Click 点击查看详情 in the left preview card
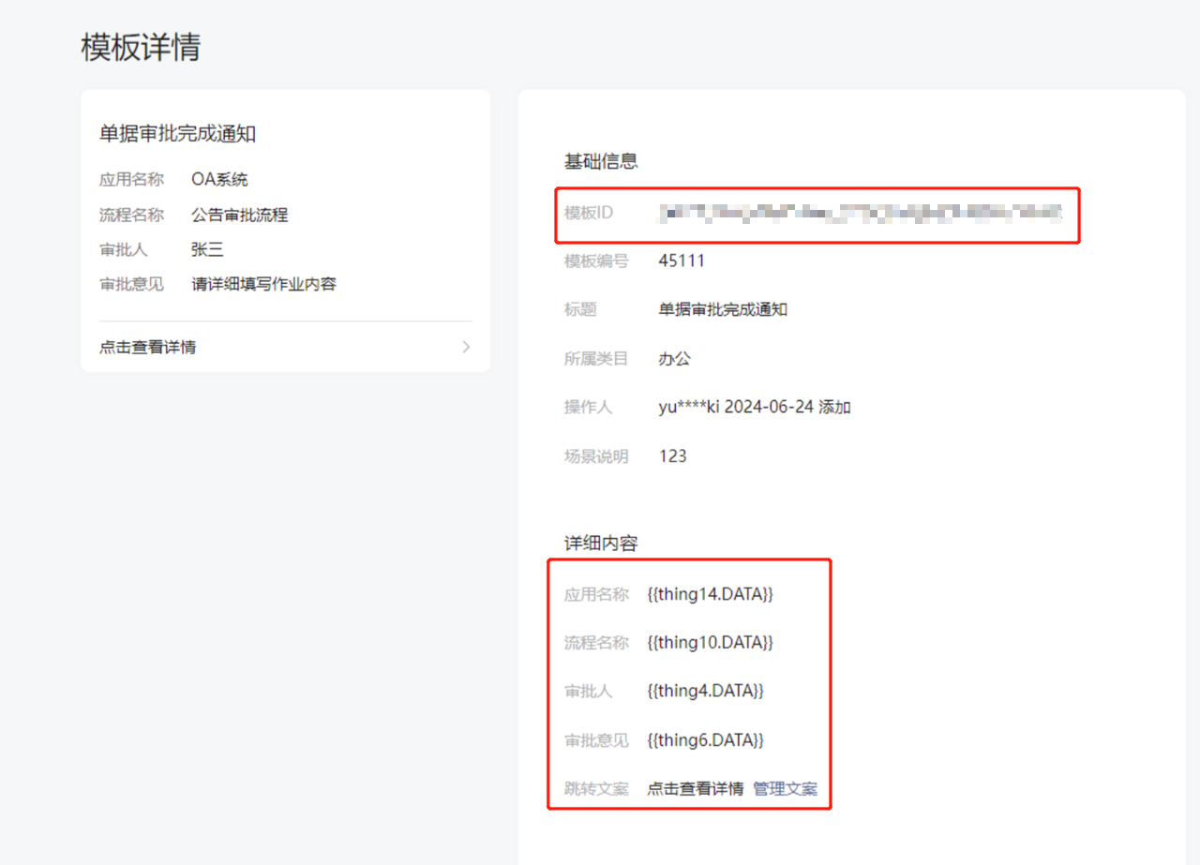Screen dimensions: 1200x865 (x=148, y=348)
